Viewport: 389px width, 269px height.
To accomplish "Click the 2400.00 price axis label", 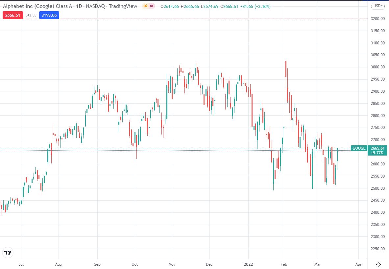I will click(378, 212).
